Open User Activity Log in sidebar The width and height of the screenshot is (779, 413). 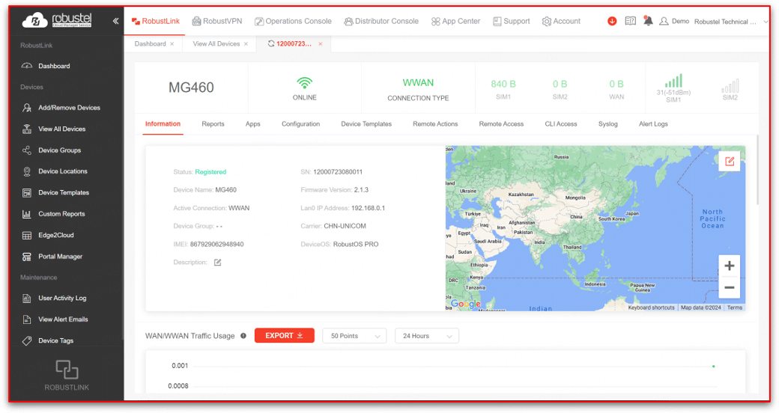pyautogui.click(x=62, y=299)
